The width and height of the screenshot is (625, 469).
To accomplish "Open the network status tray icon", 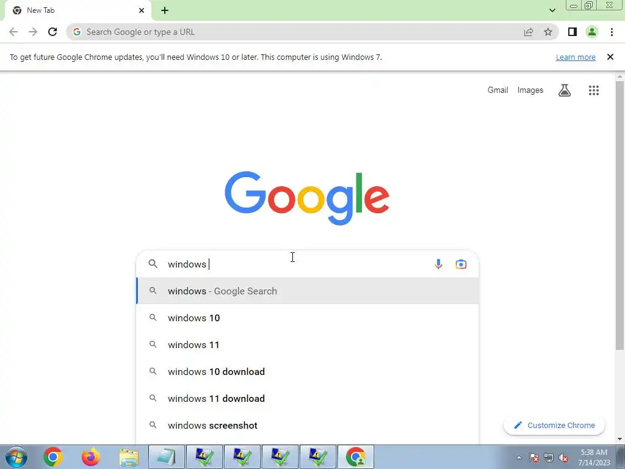I will tap(549, 457).
